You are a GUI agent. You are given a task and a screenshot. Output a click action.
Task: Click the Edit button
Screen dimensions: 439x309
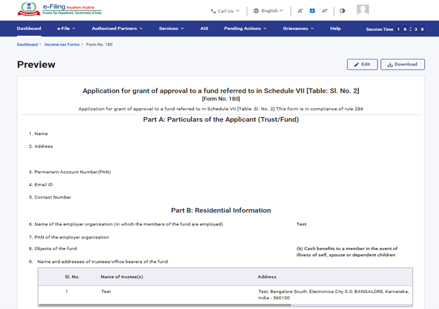[x=362, y=65]
